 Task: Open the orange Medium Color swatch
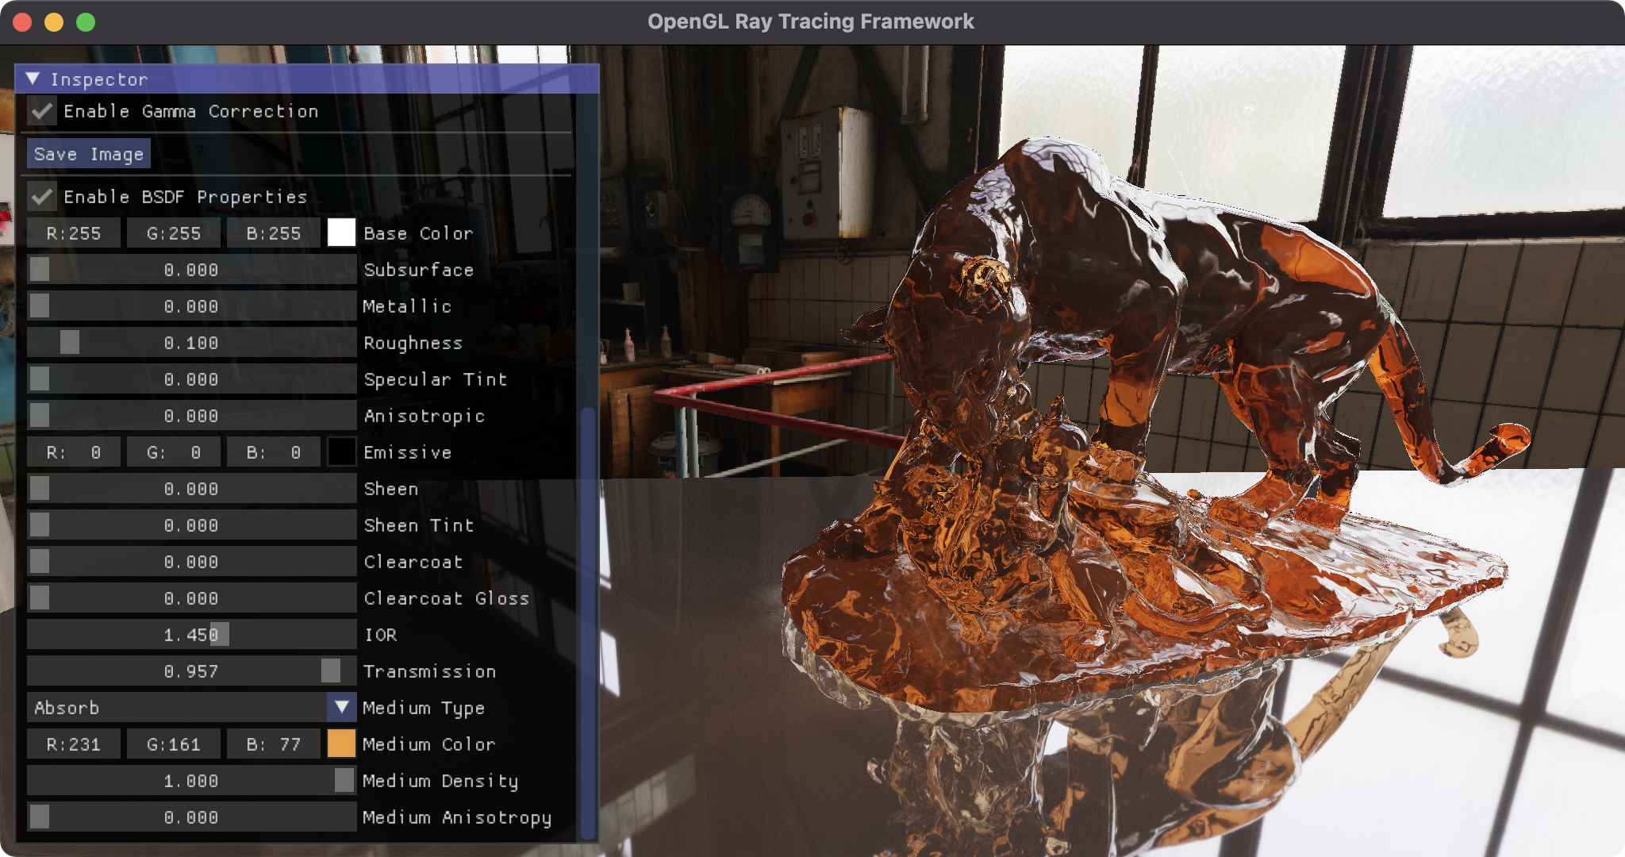pyautogui.click(x=341, y=744)
